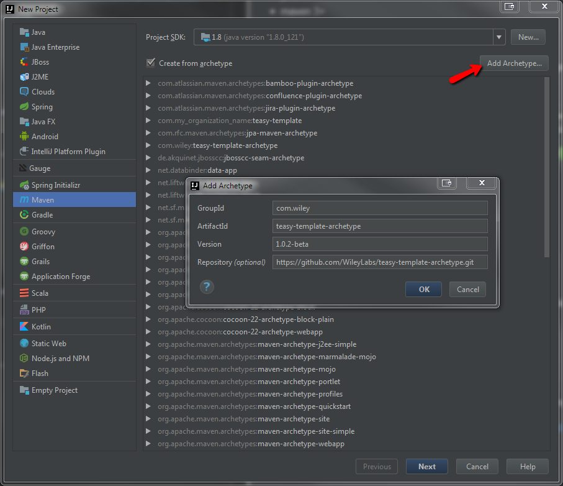Image resolution: width=563 pixels, height=486 pixels.
Task: Select maven-archetype-marmalade-mojo row
Action: (344, 357)
